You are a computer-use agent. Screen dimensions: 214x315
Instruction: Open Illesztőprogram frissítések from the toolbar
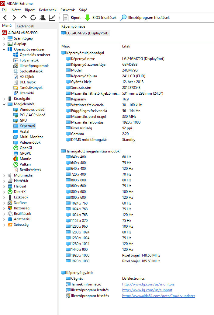[145, 18]
